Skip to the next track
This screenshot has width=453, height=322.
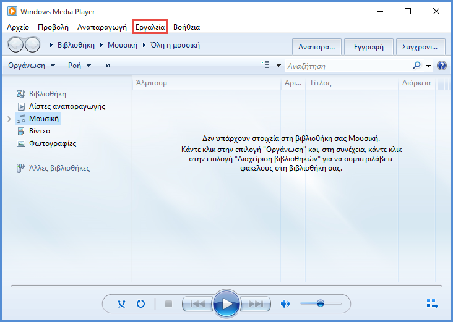[256, 304]
